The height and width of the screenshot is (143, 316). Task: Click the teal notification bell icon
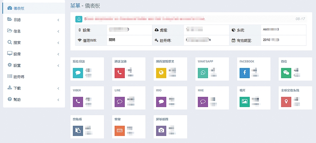[x=79, y=19]
